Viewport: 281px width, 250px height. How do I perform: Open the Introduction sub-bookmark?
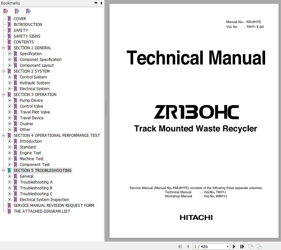click(x=31, y=141)
